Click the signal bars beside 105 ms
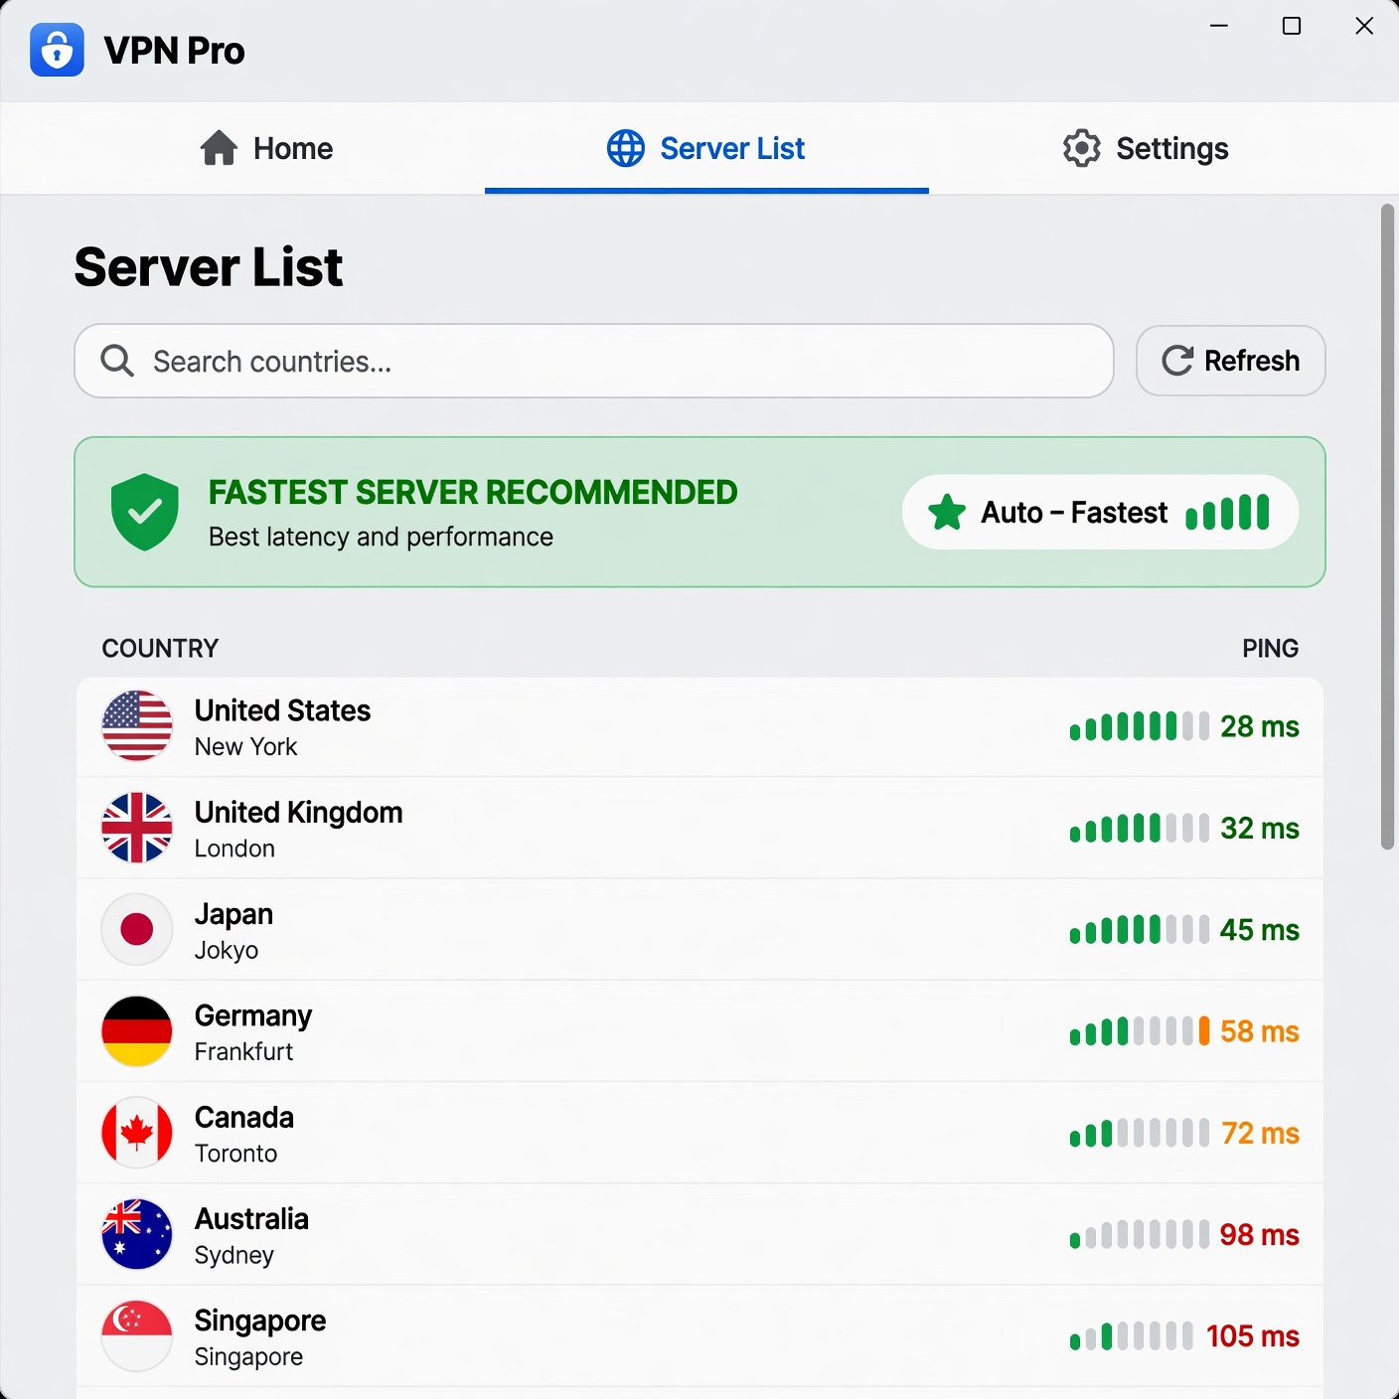Image resolution: width=1399 pixels, height=1399 pixels. [x=1132, y=1336]
